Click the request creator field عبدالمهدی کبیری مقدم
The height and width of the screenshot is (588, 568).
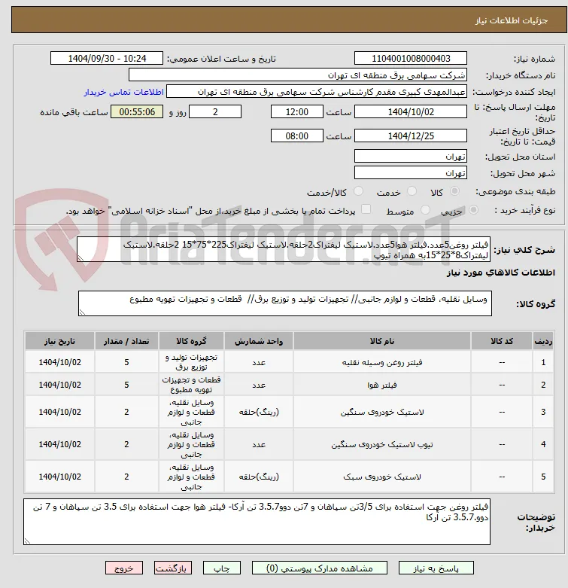point(317,92)
